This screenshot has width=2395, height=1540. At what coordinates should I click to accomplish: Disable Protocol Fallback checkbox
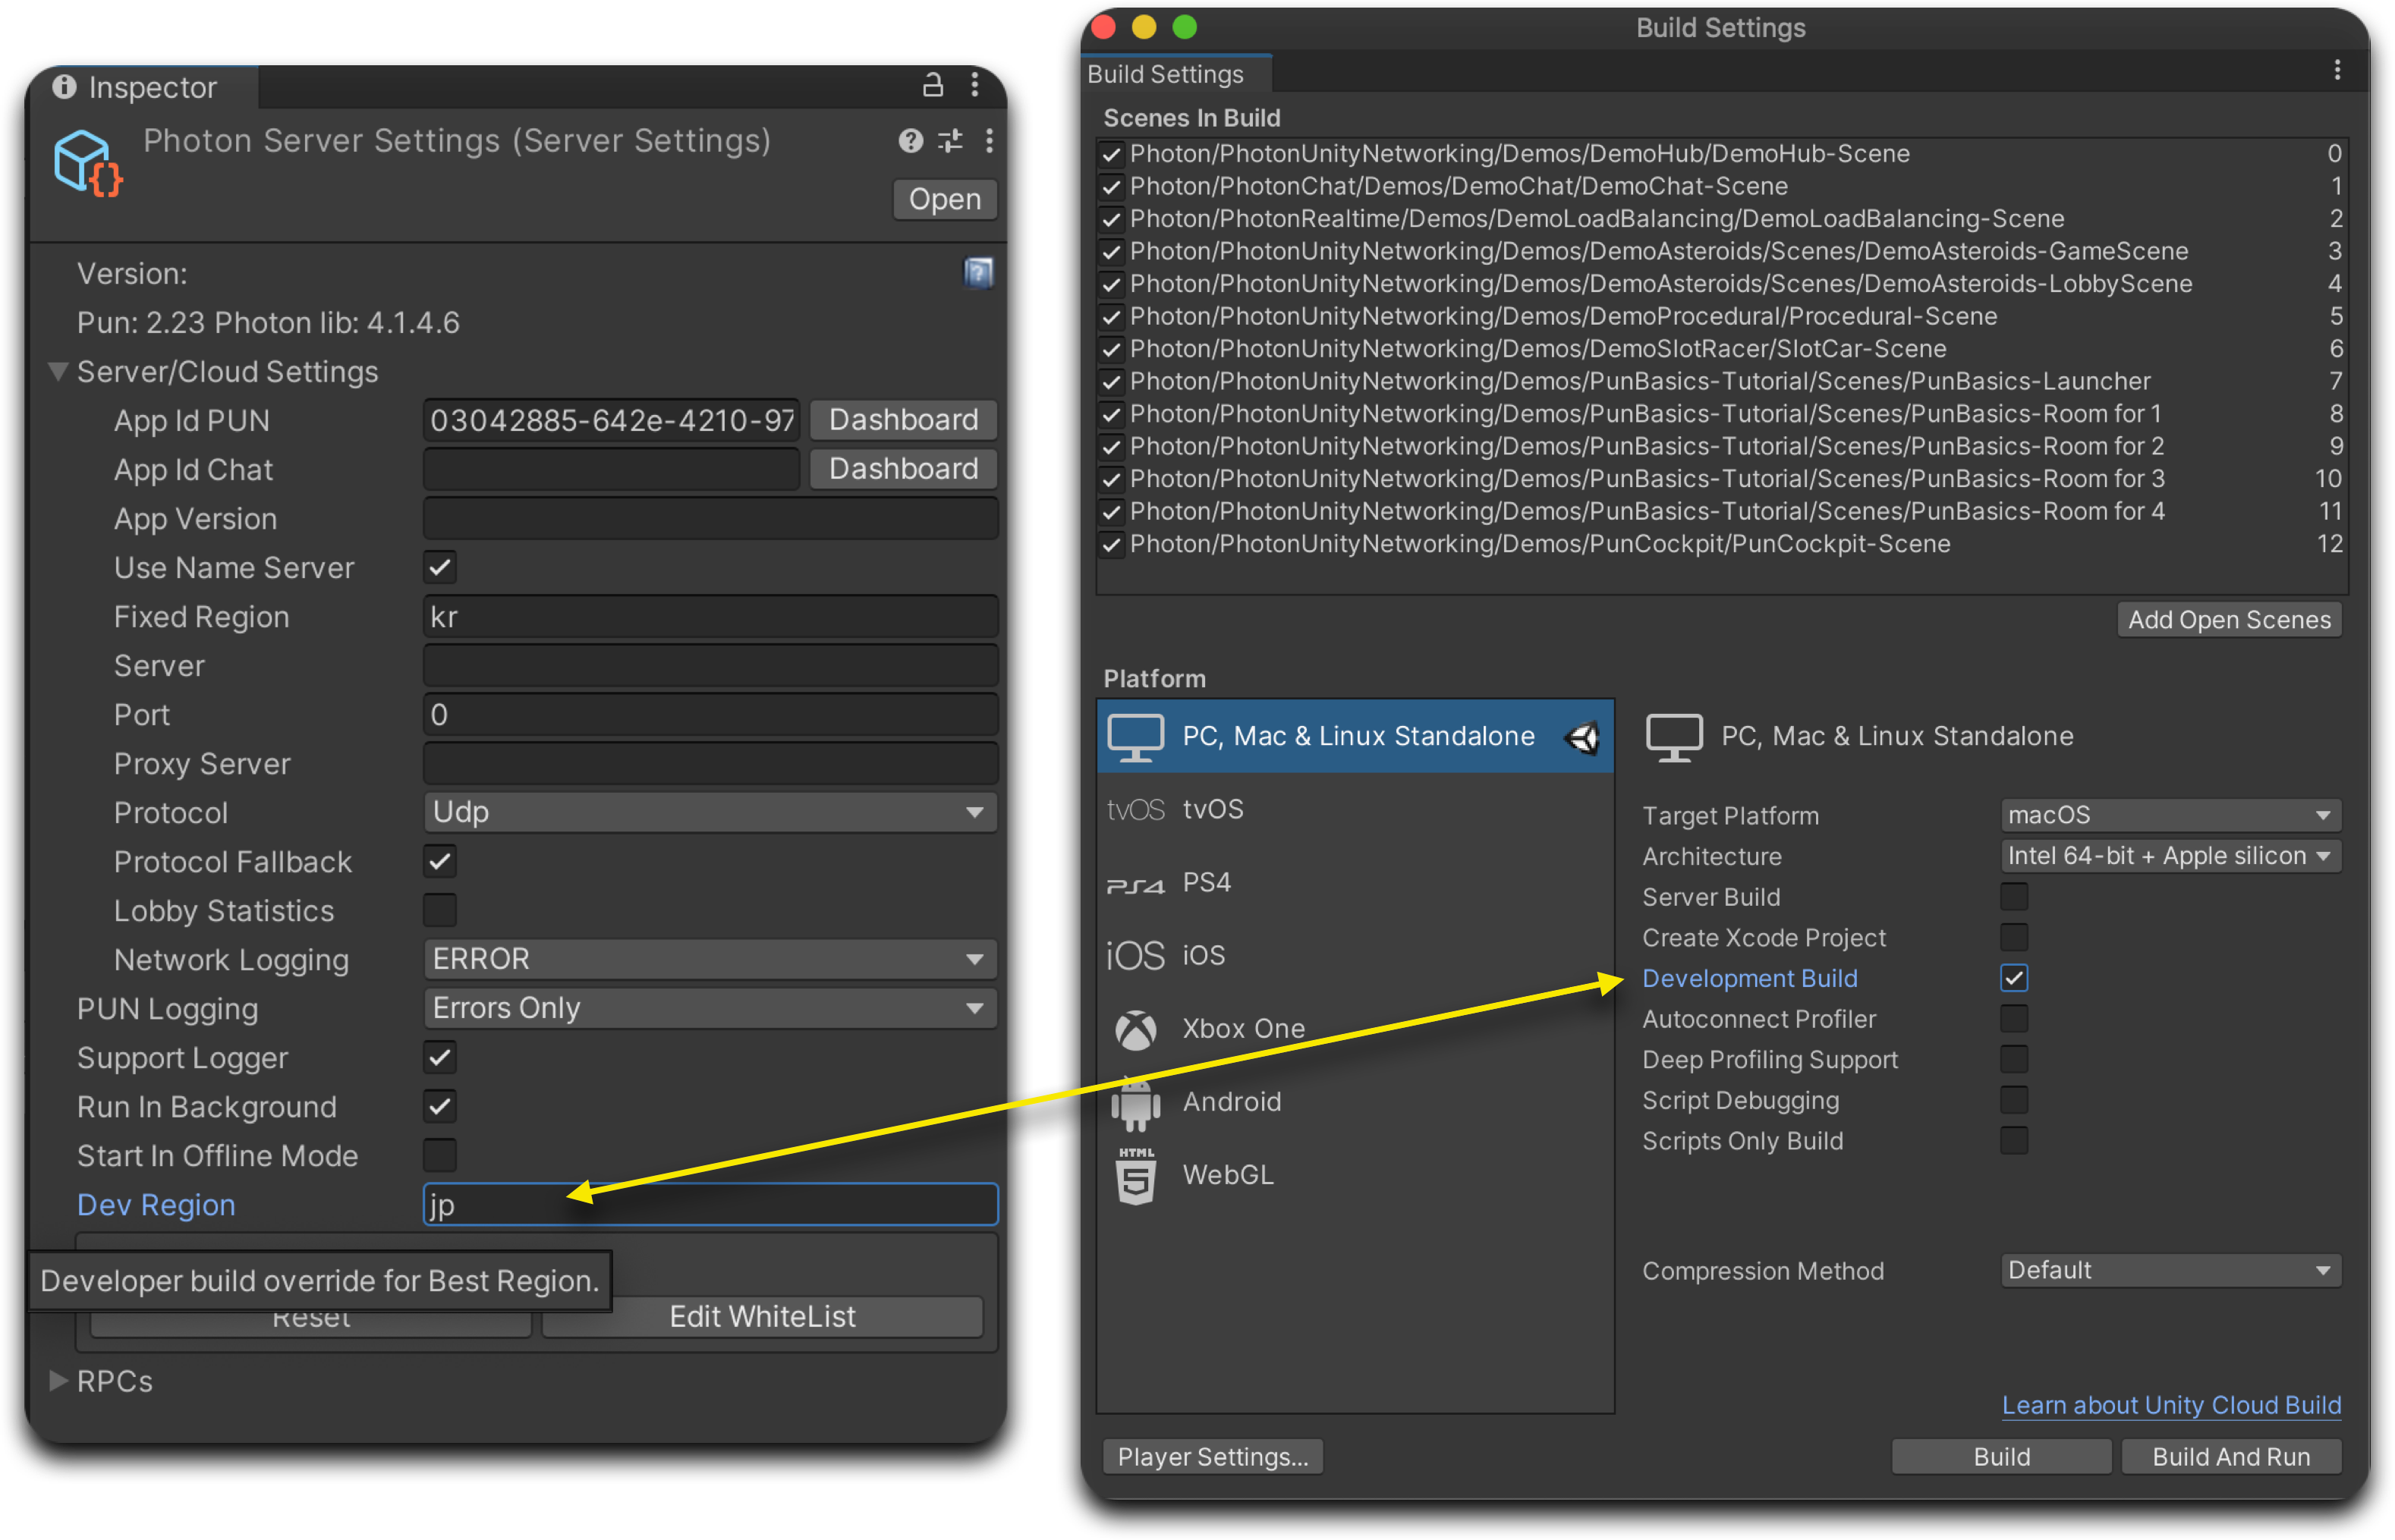pyautogui.click(x=440, y=861)
